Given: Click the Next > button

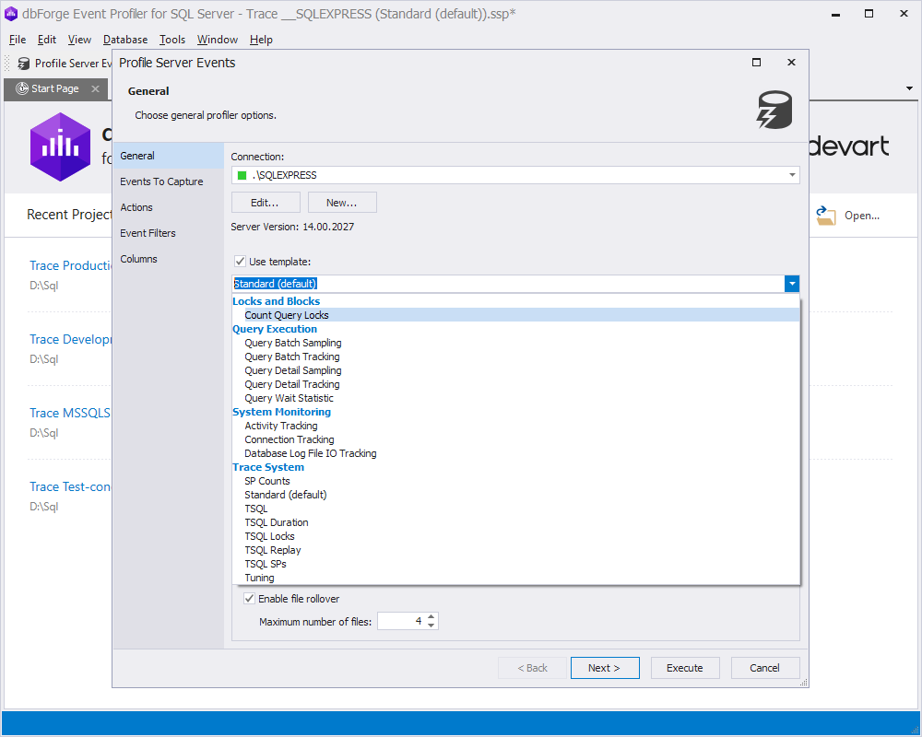Looking at the screenshot, I should point(605,668).
